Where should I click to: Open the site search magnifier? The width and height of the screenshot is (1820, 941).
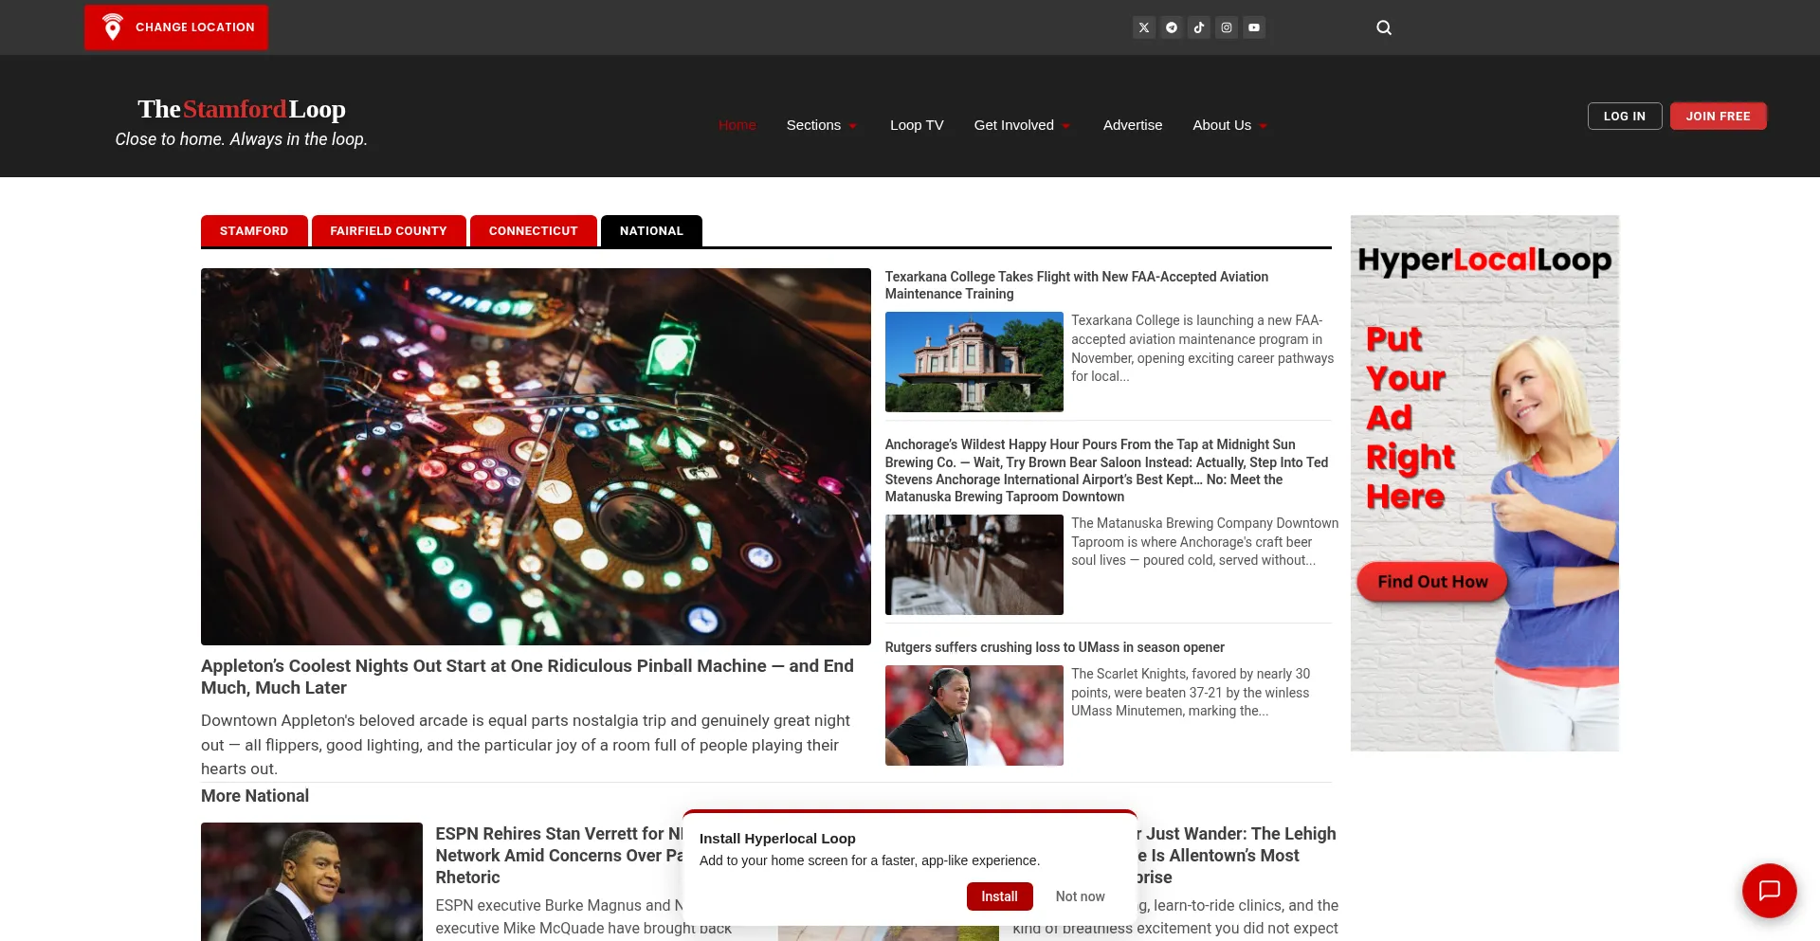click(1384, 27)
